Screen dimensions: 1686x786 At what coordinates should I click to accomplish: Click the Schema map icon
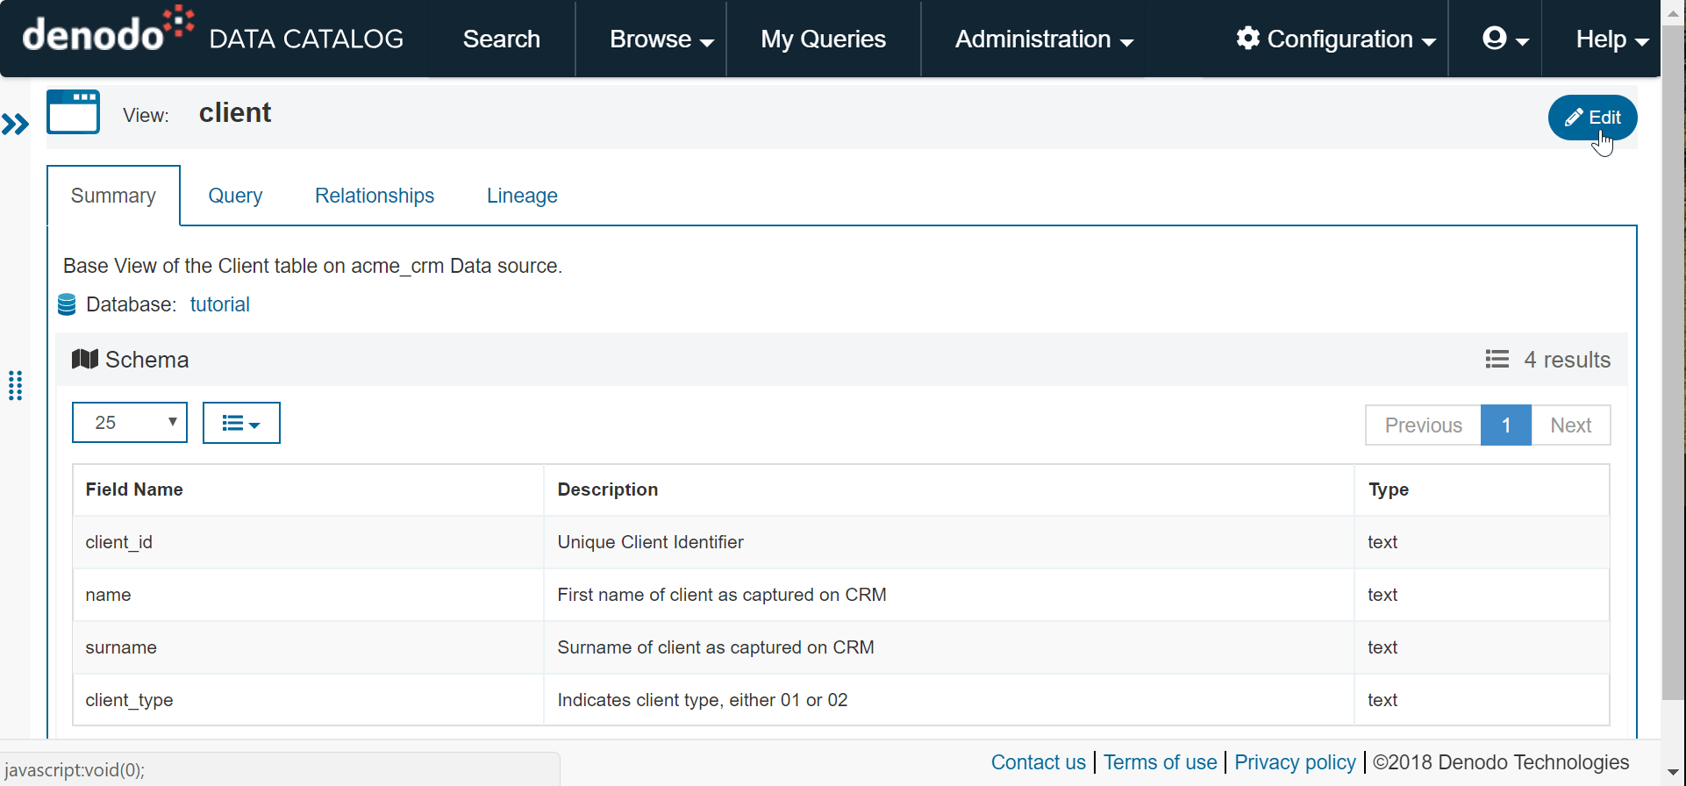[x=84, y=359]
